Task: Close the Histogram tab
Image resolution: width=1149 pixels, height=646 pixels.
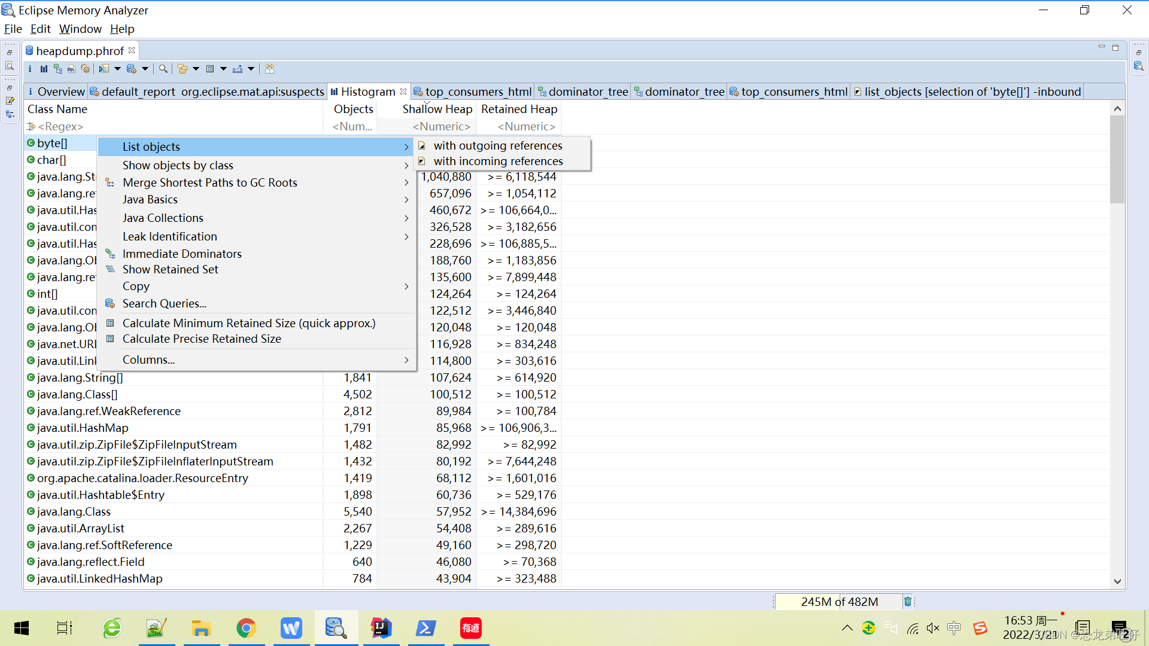Action: (403, 92)
